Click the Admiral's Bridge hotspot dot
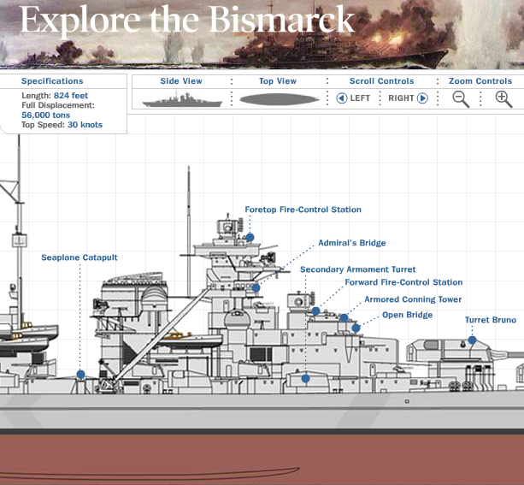Image resolution: width=524 pixels, height=485 pixels. (x=256, y=287)
